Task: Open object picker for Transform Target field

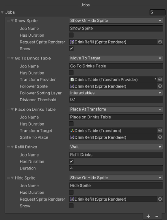Action: pyautogui.click(x=160, y=131)
